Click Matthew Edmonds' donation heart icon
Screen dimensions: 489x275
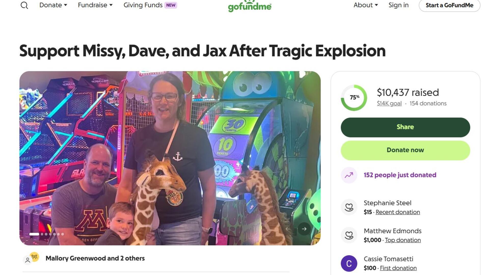[x=349, y=235]
